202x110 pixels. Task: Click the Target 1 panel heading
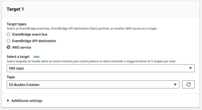pos(15,9)
